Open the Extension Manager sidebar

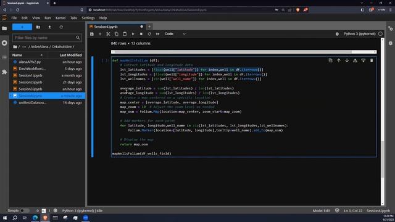coord(4,72)
